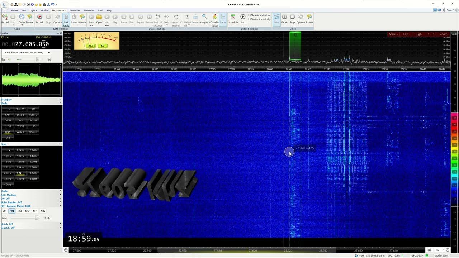Click the Prev playback icon
This screenshot has height=258, width=459.
coord(91,18)
